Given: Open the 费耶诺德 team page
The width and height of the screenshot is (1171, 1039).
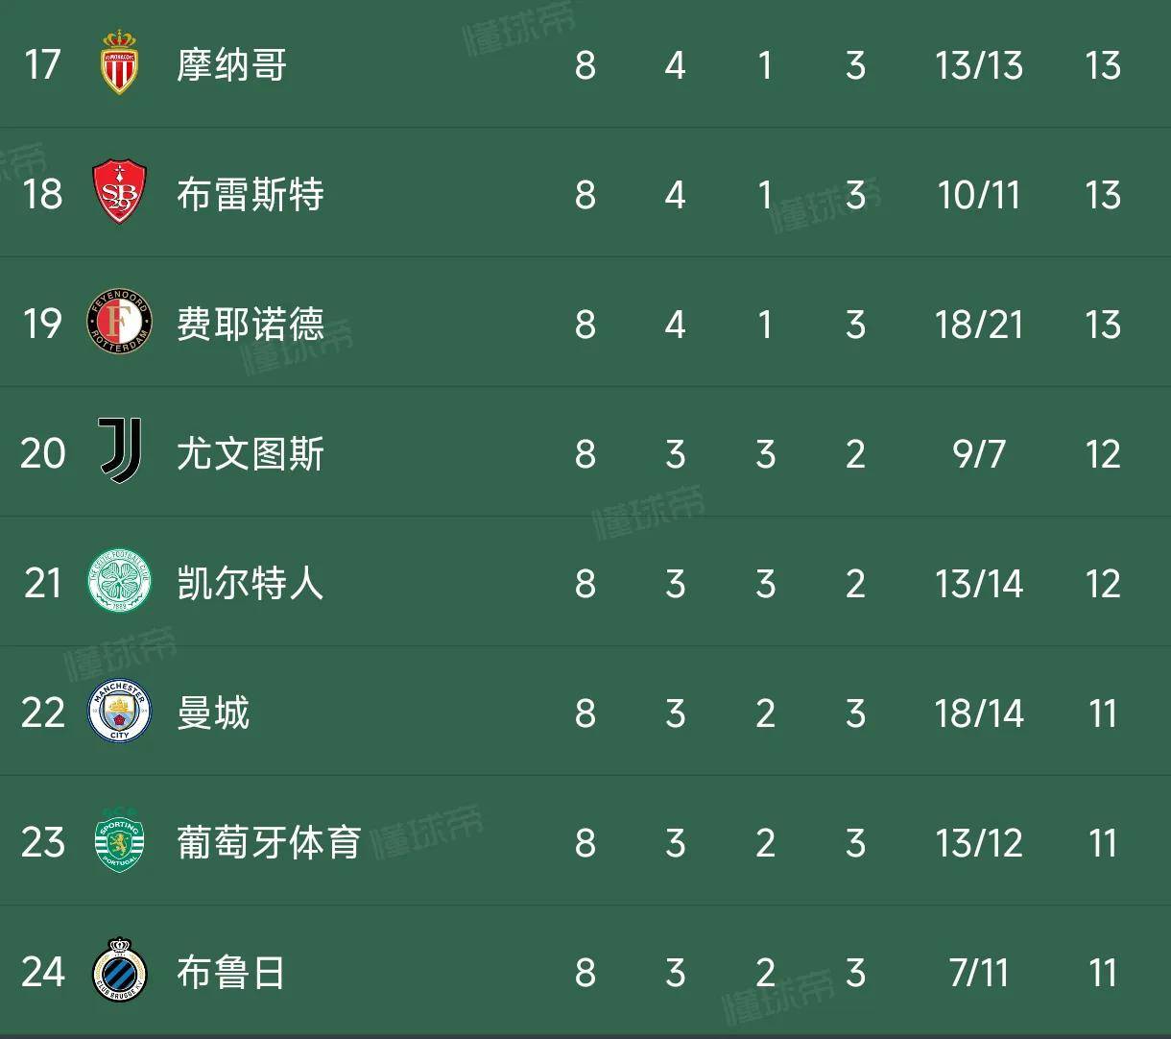Looking at the screenshot, I should 251,325.
